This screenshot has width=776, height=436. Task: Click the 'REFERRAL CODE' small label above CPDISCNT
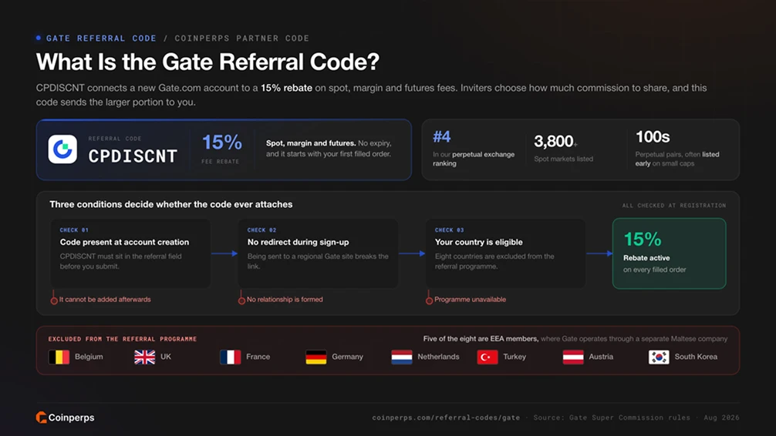[115, 139]
